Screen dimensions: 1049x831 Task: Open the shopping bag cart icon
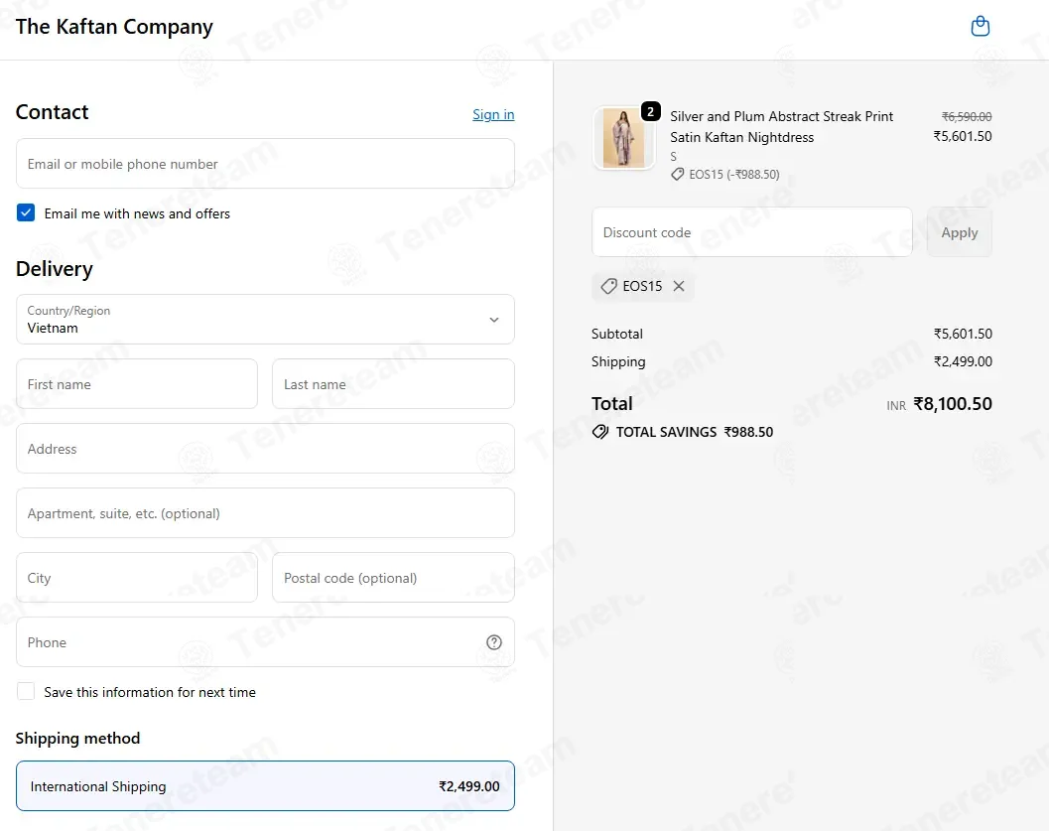tap(981, 26)
